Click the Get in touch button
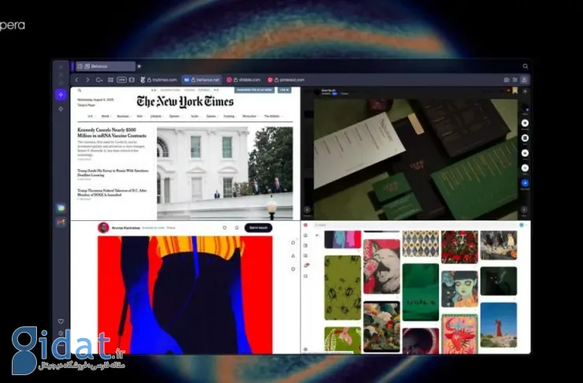583x383 pixels. click(x=257, y=227)
